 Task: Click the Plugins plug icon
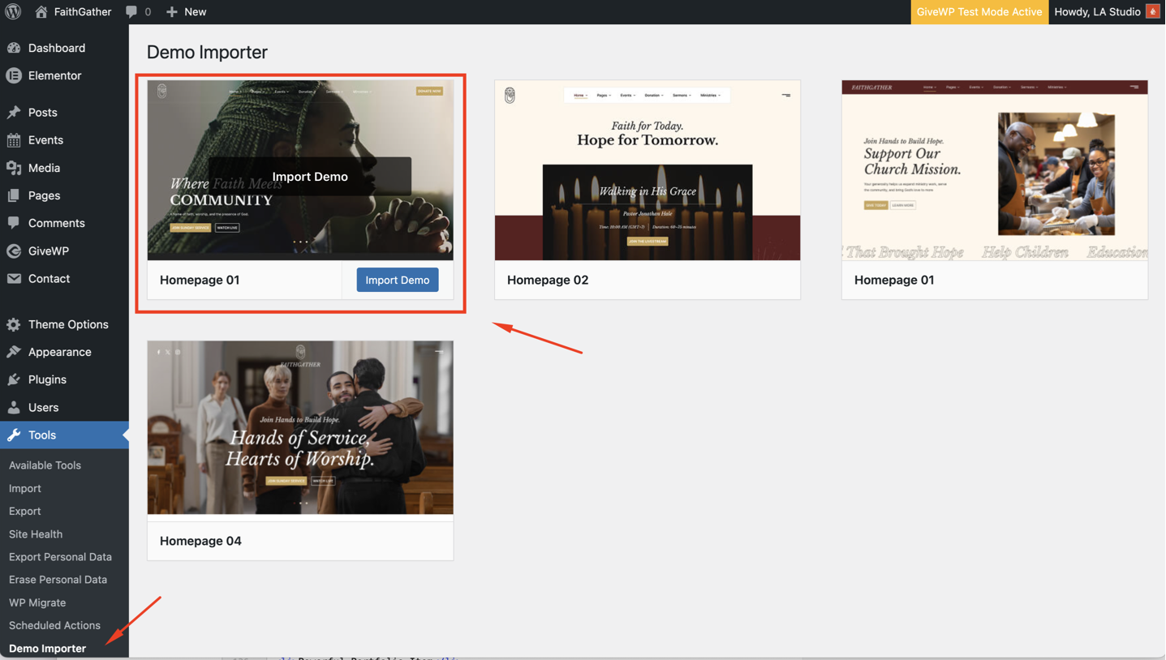[14, 379]
